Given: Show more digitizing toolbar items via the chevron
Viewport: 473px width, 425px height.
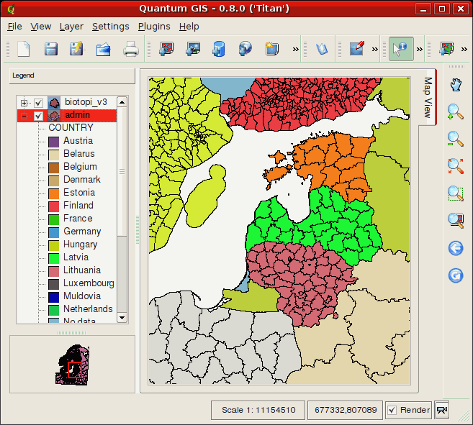Looking at the screenshot, I should click(374, 49).
